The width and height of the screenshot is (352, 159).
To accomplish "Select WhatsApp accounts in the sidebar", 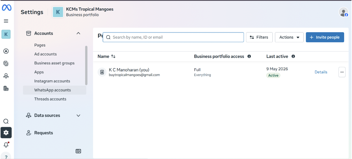I will 55,90.
